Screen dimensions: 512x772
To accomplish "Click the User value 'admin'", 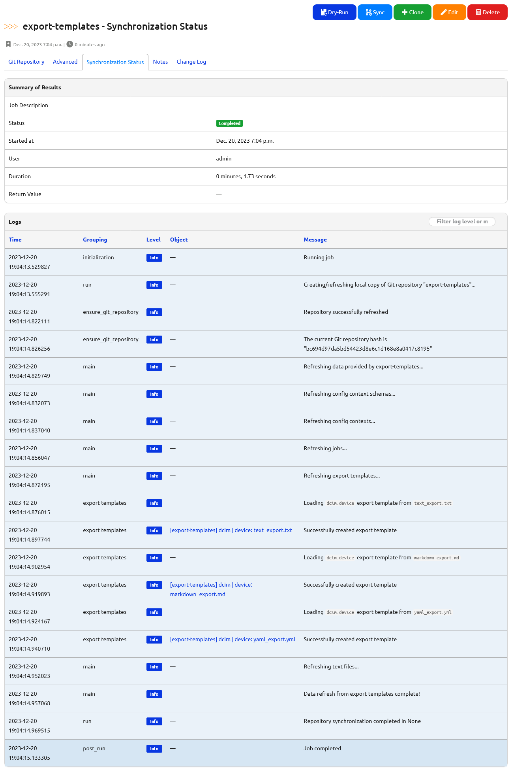I will coord(224,159).
